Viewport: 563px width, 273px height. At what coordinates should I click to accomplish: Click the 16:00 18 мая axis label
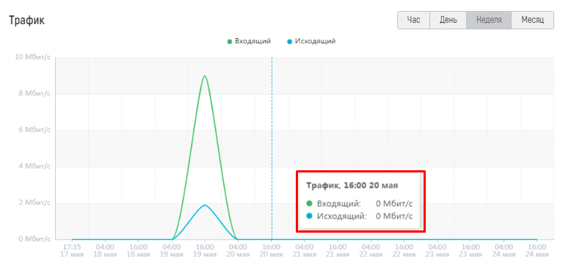click(138, 251)
